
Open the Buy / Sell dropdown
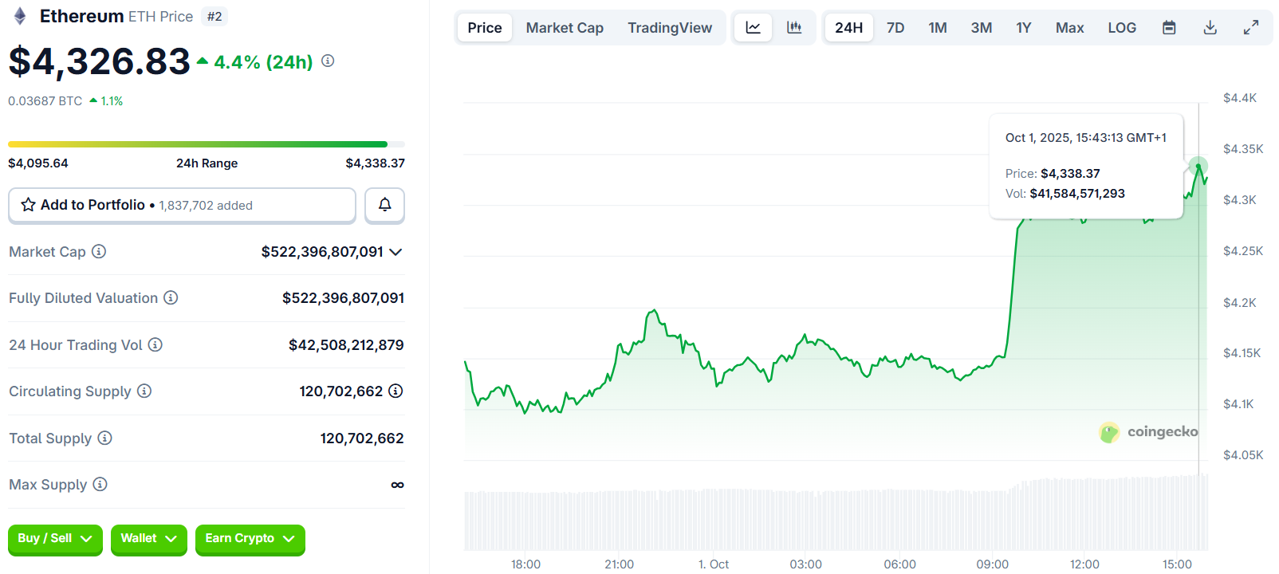[x=55, y=539]
